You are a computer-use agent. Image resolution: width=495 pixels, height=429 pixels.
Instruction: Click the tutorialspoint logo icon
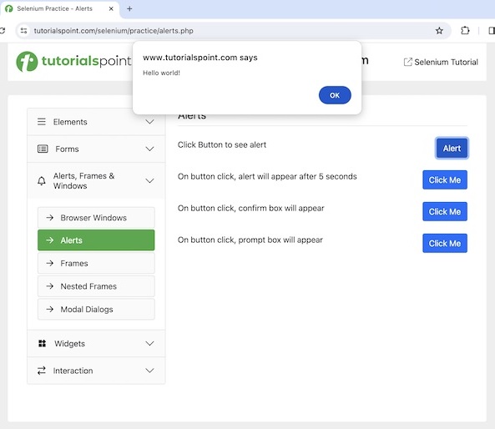tap(27, 62)
